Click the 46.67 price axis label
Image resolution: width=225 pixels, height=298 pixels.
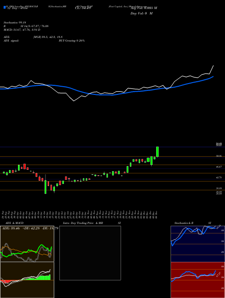[x=219, y=167]
